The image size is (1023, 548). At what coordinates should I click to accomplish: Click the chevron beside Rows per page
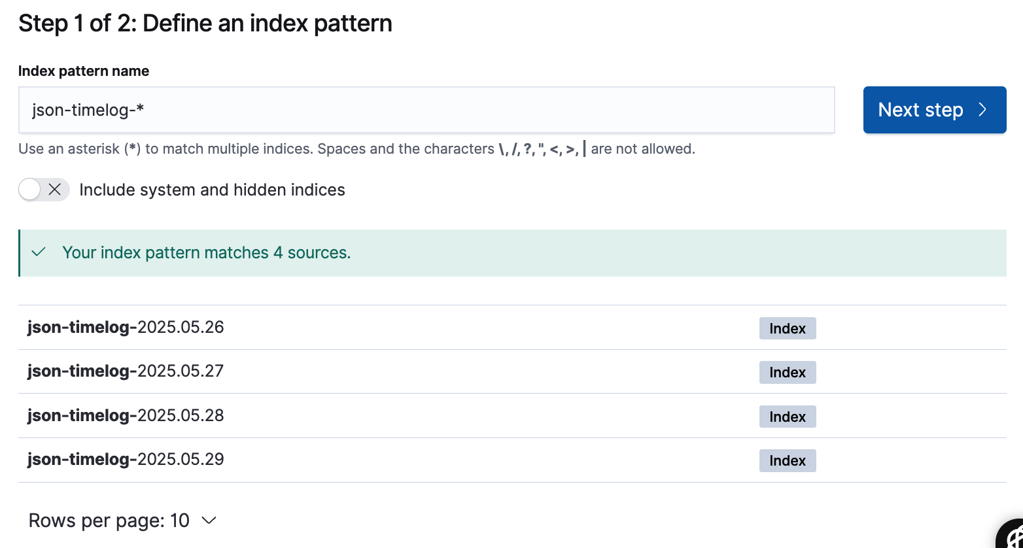coord(209,521)
